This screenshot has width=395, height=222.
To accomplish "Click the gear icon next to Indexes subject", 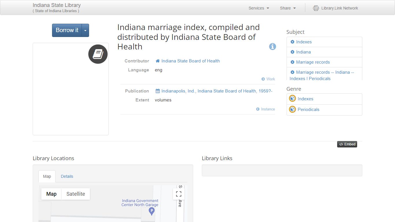I will (292, 42).
